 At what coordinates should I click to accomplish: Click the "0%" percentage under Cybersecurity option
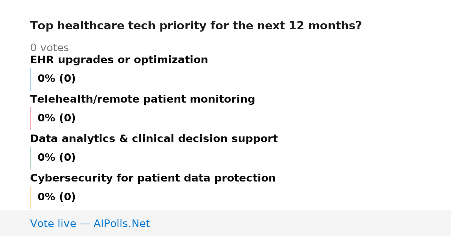coord(47,197)
